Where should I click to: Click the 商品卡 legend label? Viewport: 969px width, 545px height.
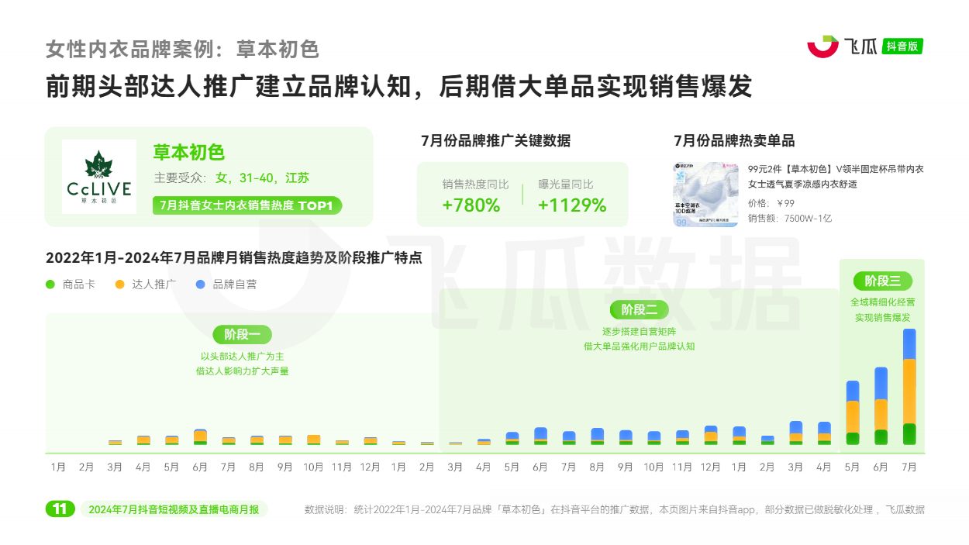(x=79, y=285)
